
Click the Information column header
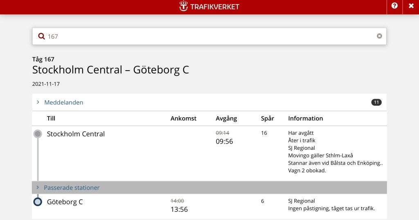click(x=305, y=118)
